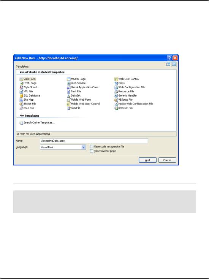This screenshot has height=279, width=209.
Task: Pick the Mobile Web User Control icon
Action: click(69, 104)
